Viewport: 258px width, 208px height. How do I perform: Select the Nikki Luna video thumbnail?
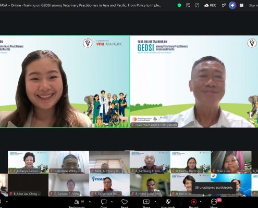231,162
